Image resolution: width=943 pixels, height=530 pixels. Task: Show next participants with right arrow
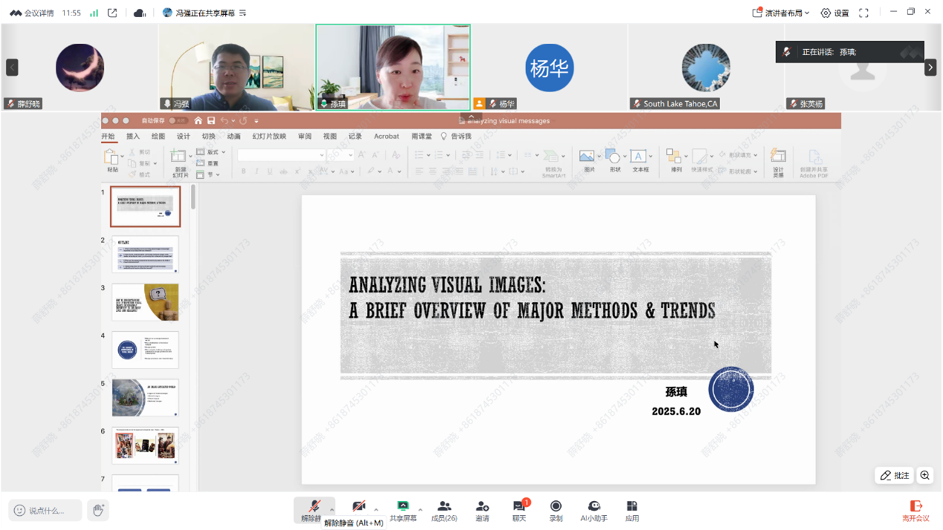[930, 68]
